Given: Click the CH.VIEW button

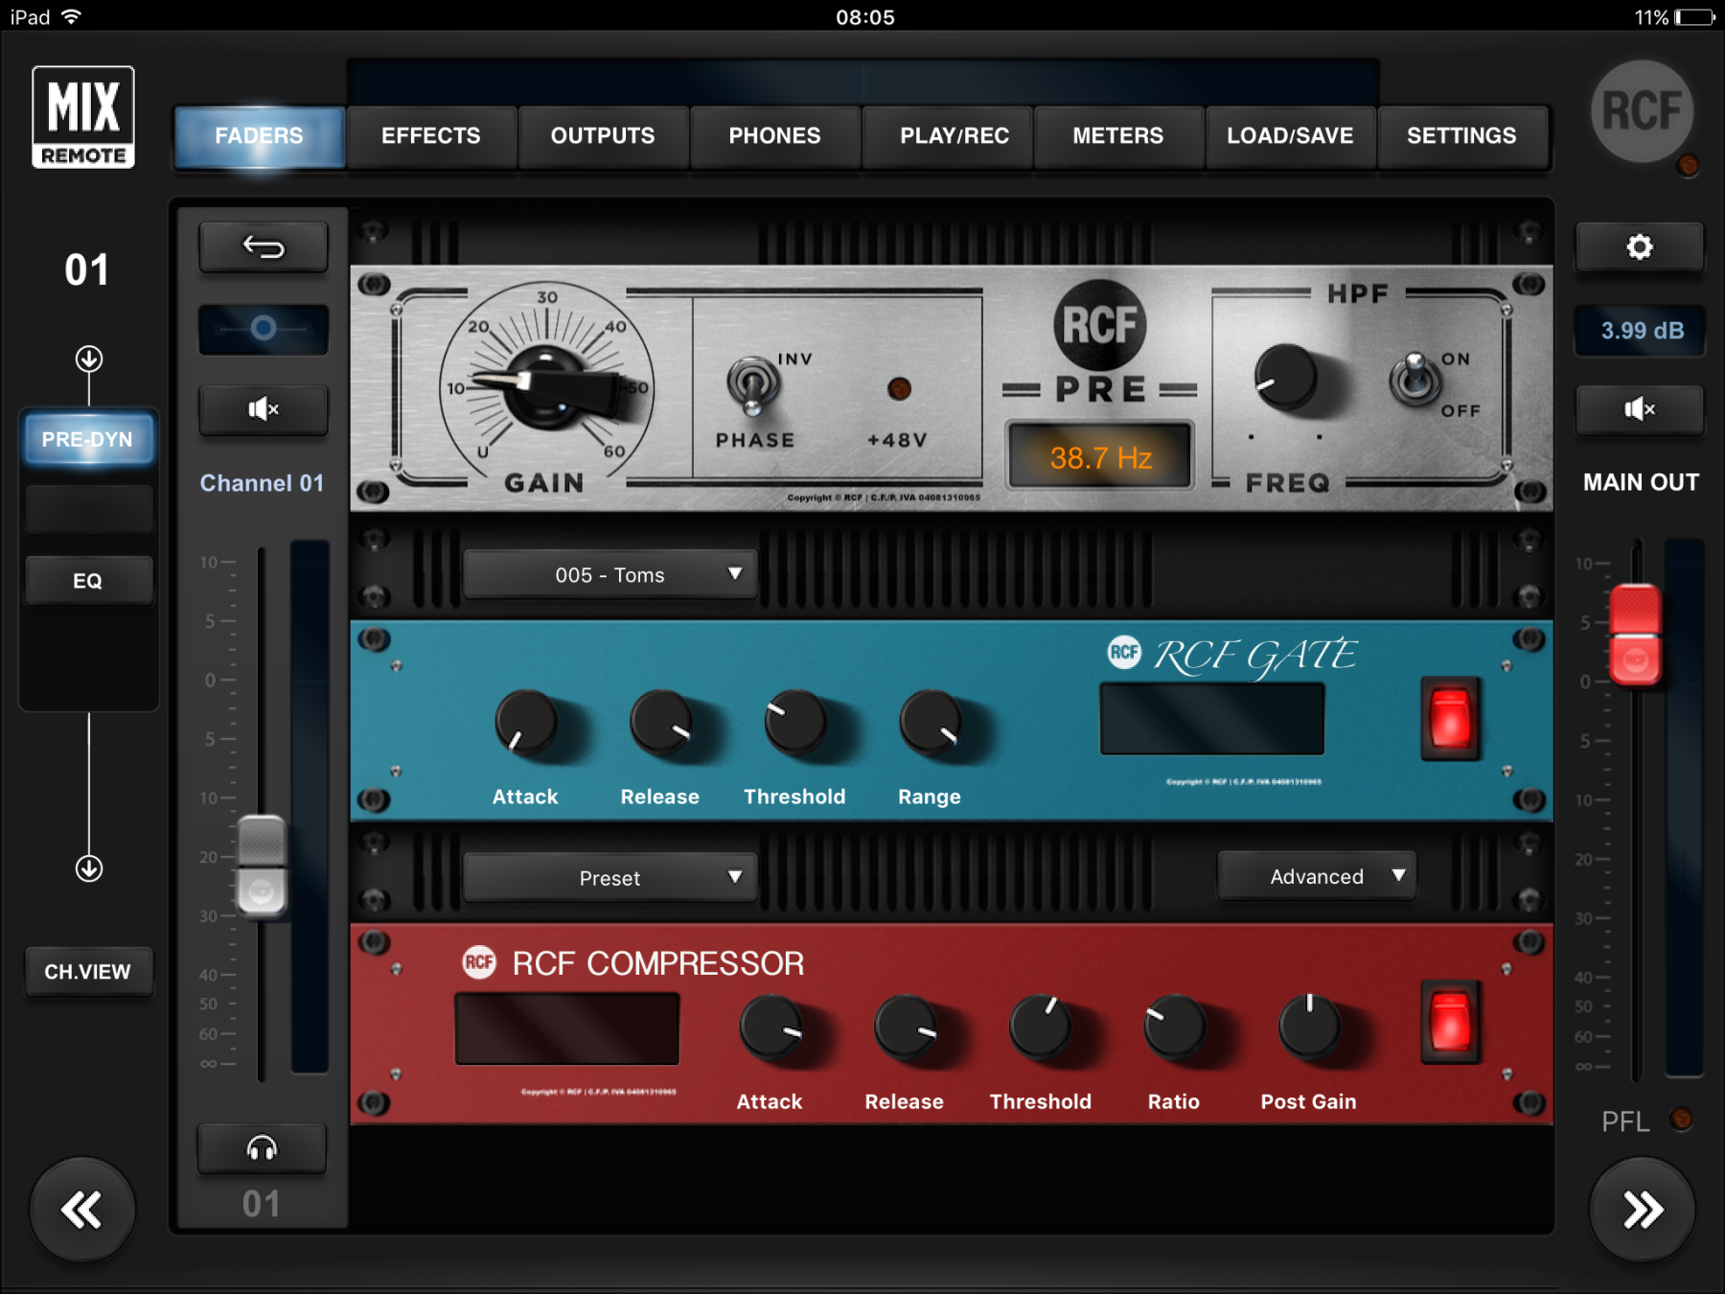Looking at the screenshot, I should [88, 972].
